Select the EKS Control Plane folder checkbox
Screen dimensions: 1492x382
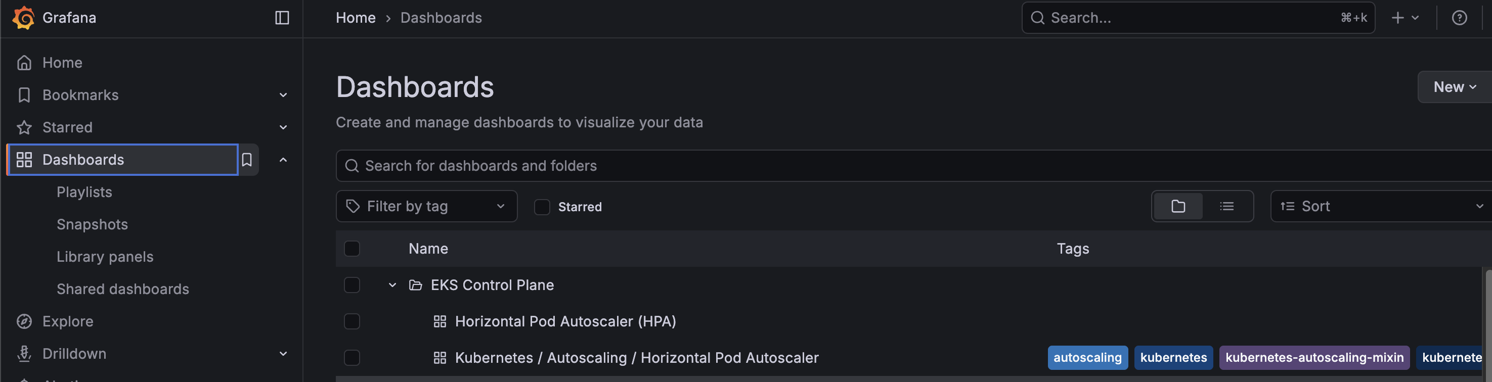[x=352, y=285]
